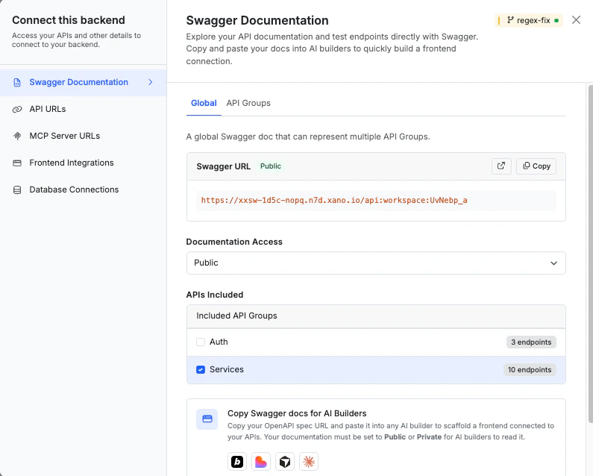Select the Auth row label
This screenshot has height=476, width=593.
pos(219,342)
